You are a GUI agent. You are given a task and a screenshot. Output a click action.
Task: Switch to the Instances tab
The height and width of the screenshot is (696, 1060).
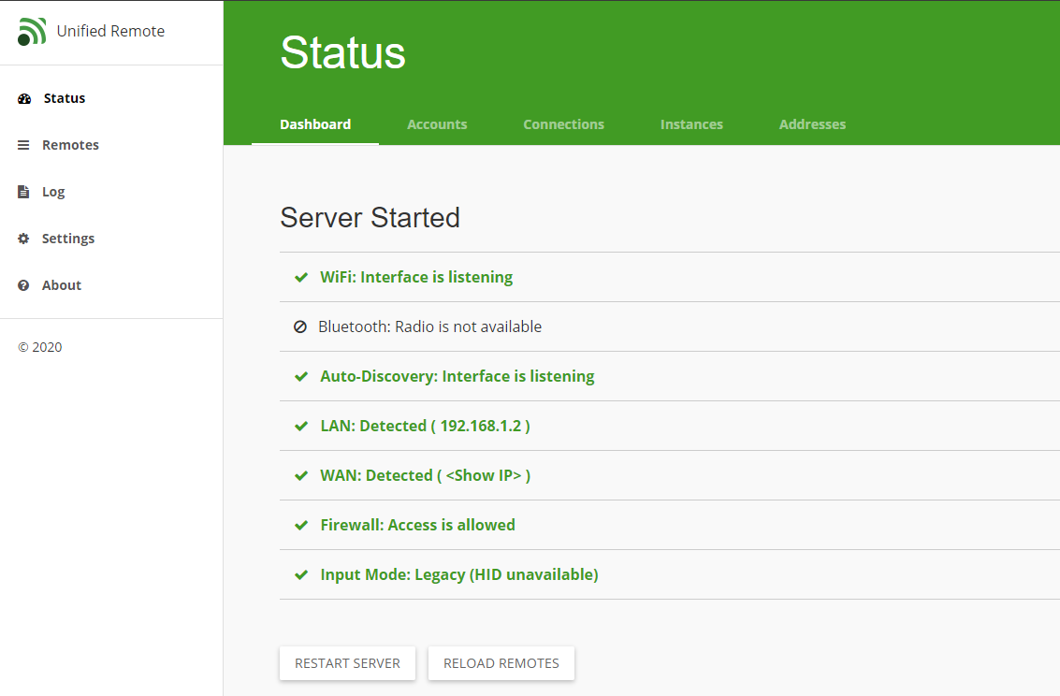coord(691,124)
